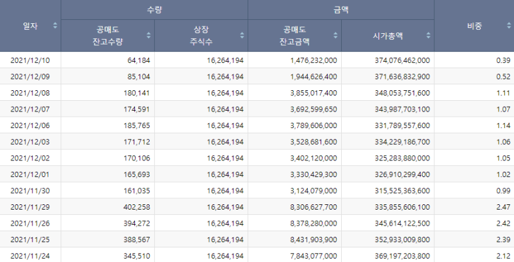This screenshot has height=262, width=514.
Task: Click short balance amount 3,789,606,000
Action: pyautogui.click(x=314, y=125)
